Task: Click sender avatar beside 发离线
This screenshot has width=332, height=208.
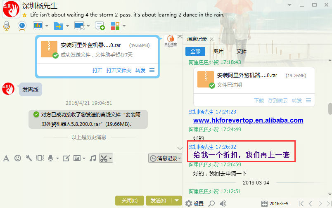Action: pos(8,89)
